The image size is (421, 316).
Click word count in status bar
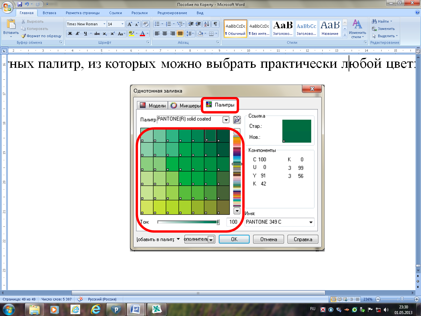point(57,299)
